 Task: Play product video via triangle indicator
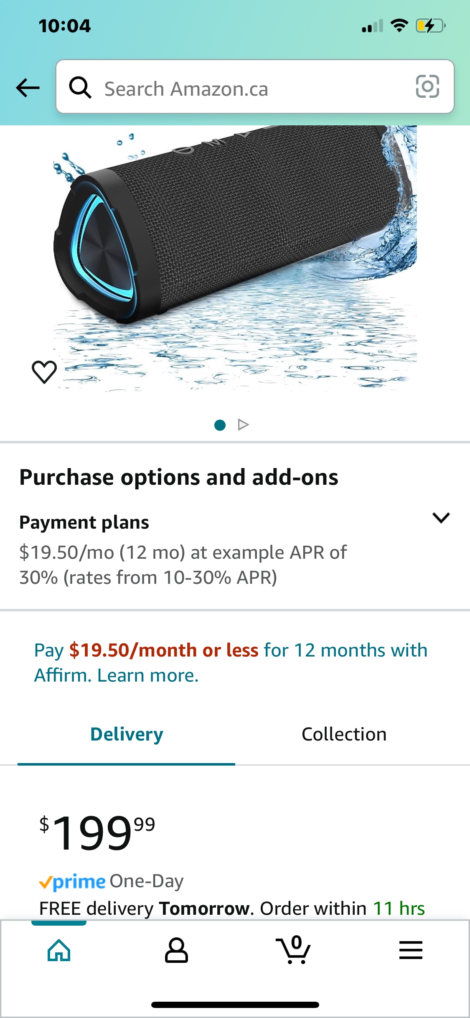243,425
